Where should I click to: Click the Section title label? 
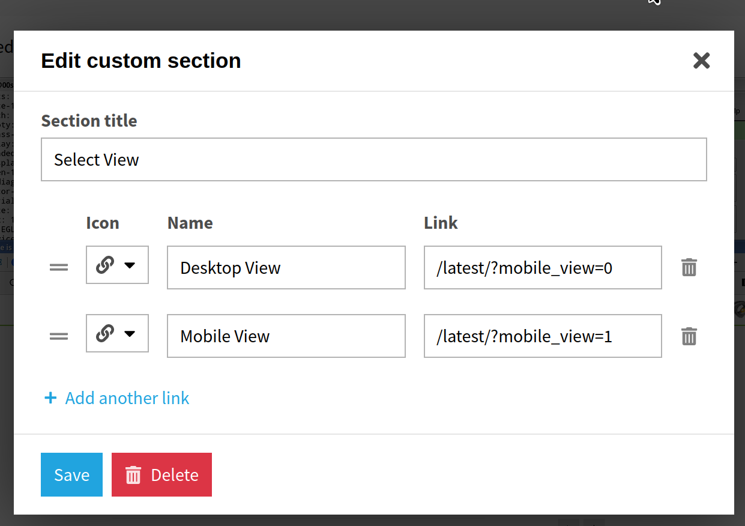[x=89, y=121]
